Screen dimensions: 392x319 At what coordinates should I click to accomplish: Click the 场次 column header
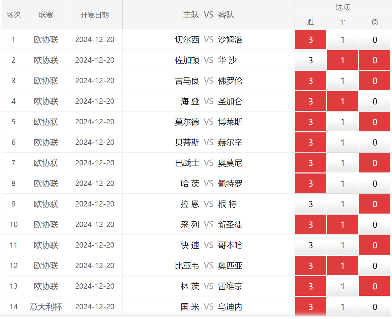(x=13, y=14)
